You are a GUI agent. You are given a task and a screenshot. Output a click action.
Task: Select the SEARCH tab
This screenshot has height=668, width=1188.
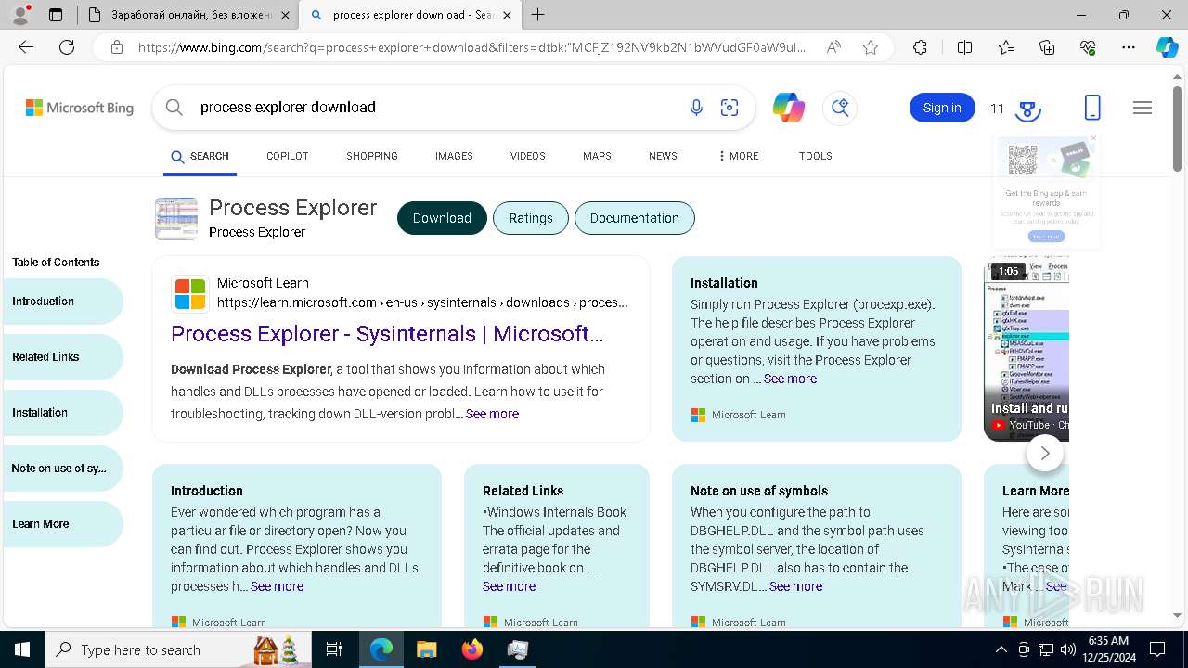[200, 156]
